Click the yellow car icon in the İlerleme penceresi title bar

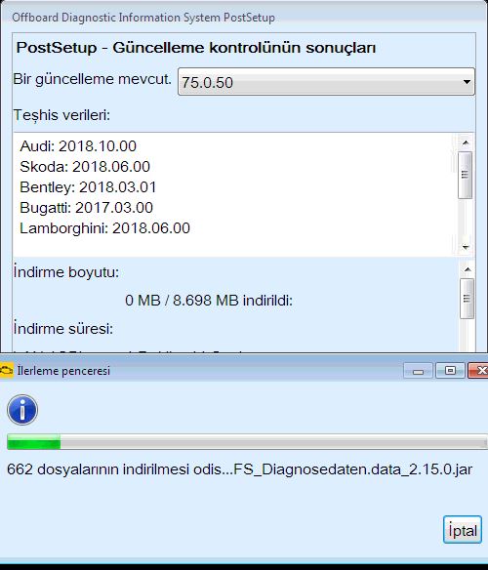(x=6, y=371)
